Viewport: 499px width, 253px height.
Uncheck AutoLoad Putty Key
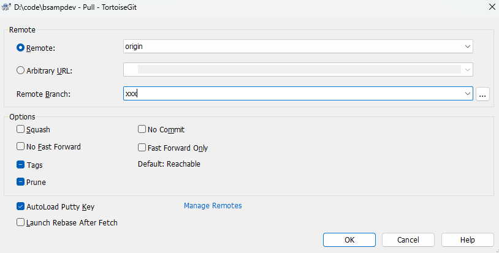click(x=20, y=206)
